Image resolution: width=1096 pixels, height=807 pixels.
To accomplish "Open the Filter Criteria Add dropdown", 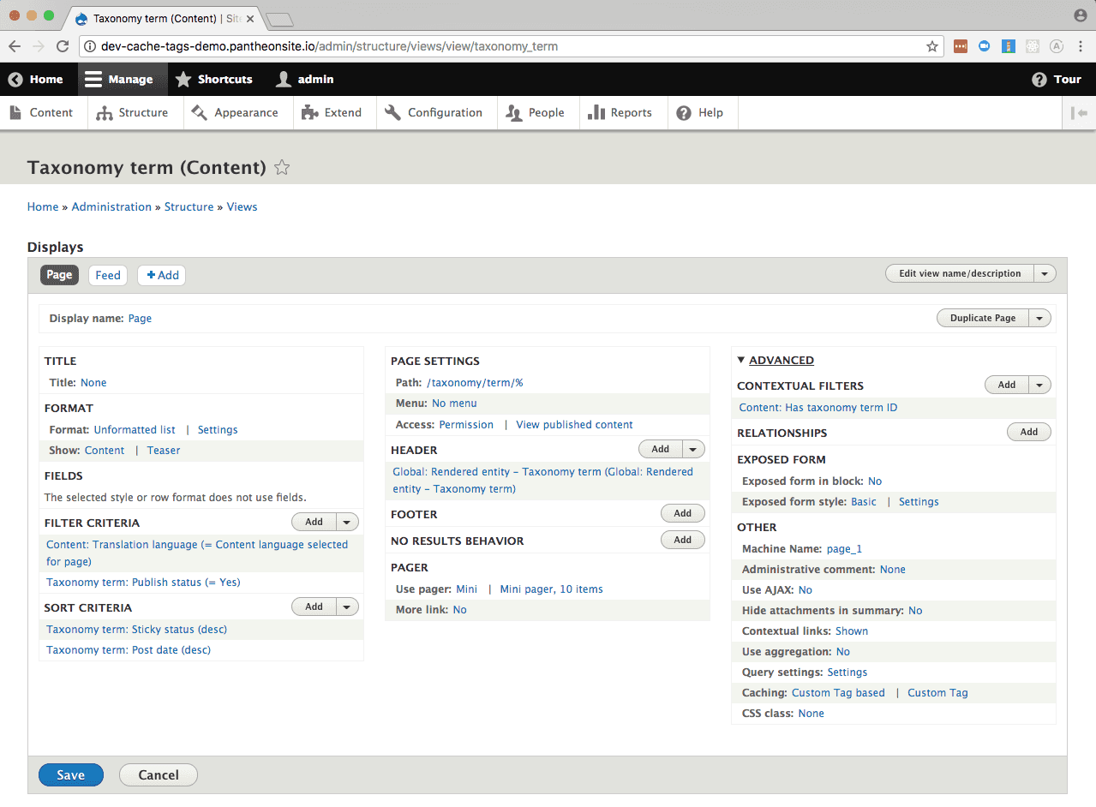I will coord(346,521).
